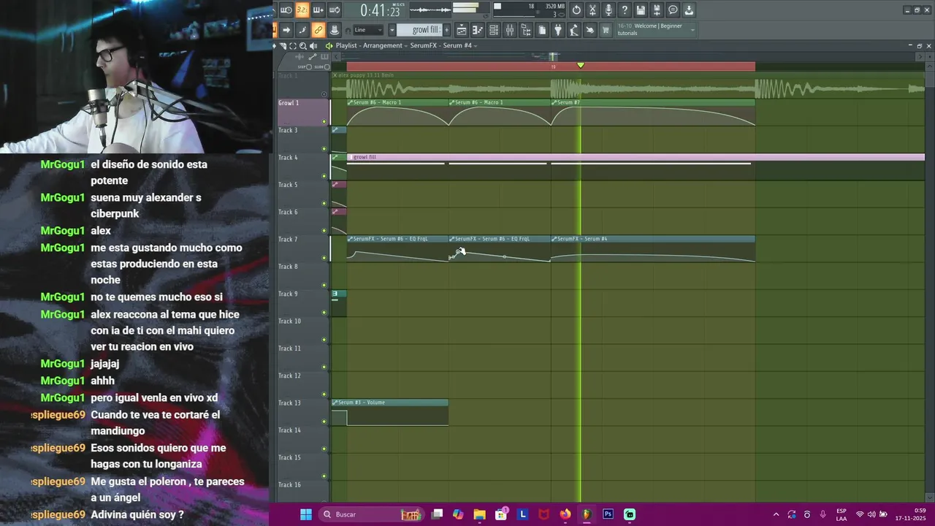
Task: Open the Piano roll view icon
Action: tap(478, 30)
